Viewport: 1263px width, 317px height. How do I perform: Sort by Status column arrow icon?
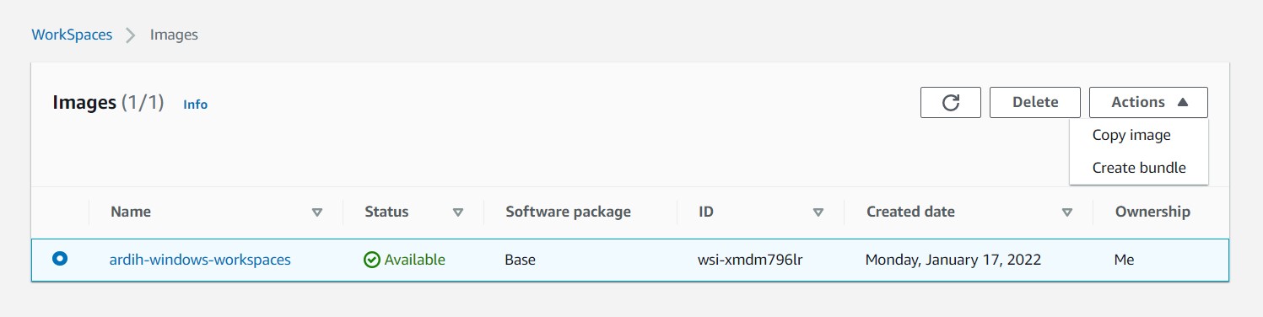click(x=458, y=212)
